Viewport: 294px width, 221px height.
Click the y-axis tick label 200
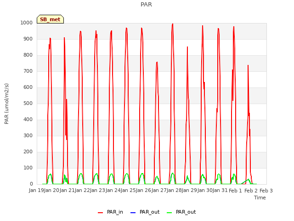pos(28,152)
